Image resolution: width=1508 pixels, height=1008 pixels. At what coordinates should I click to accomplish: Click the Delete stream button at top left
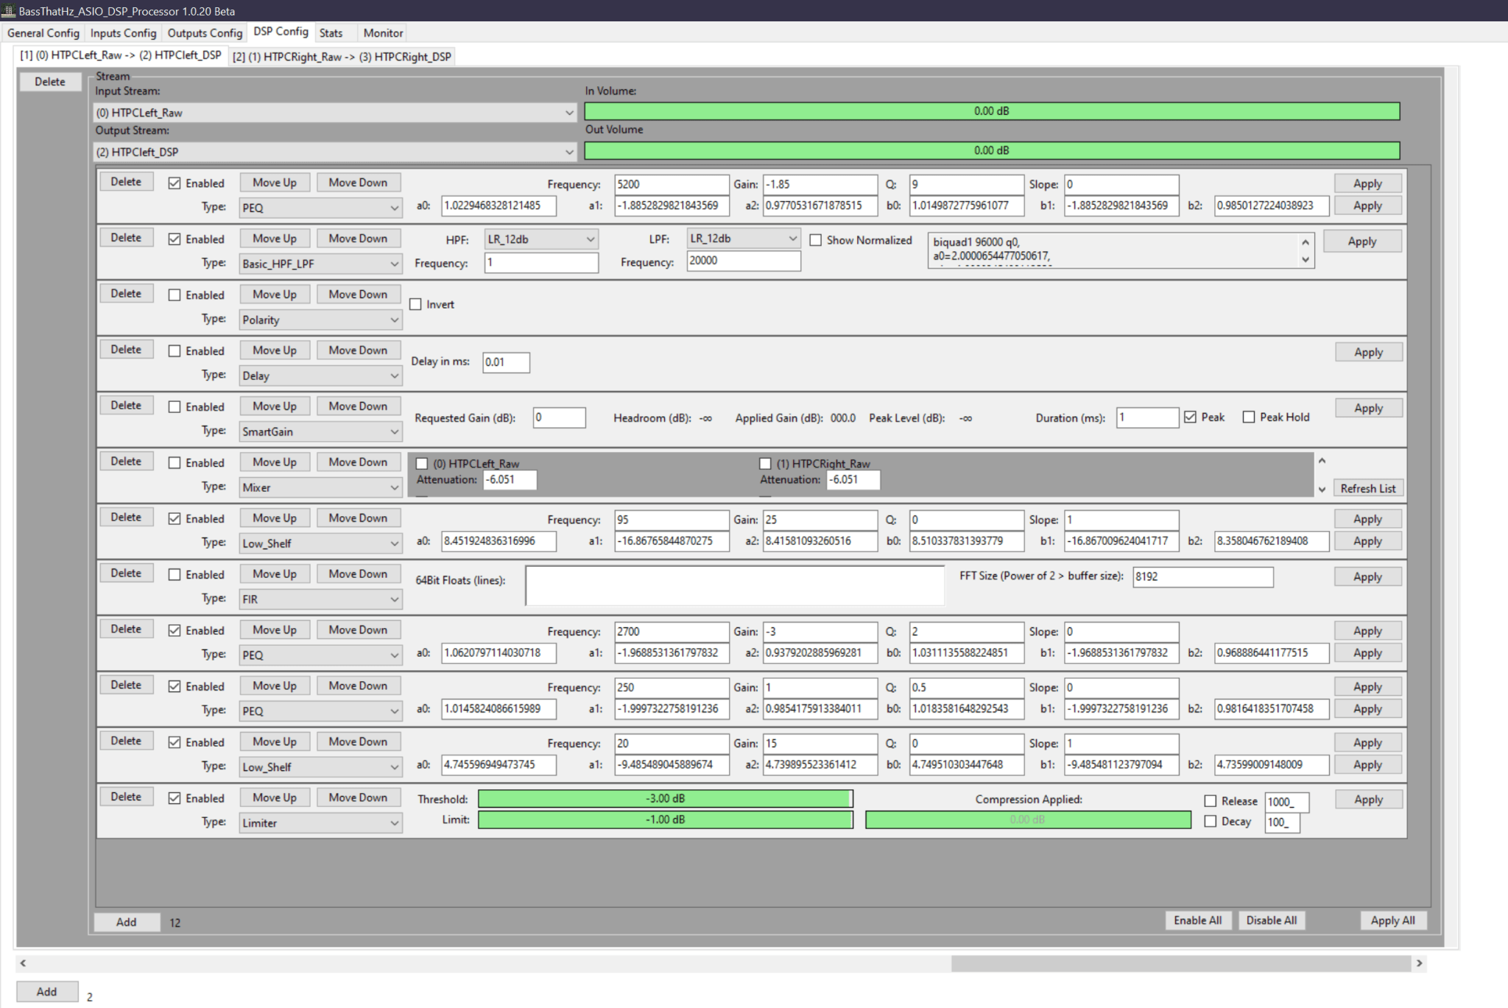pos(50,82)
